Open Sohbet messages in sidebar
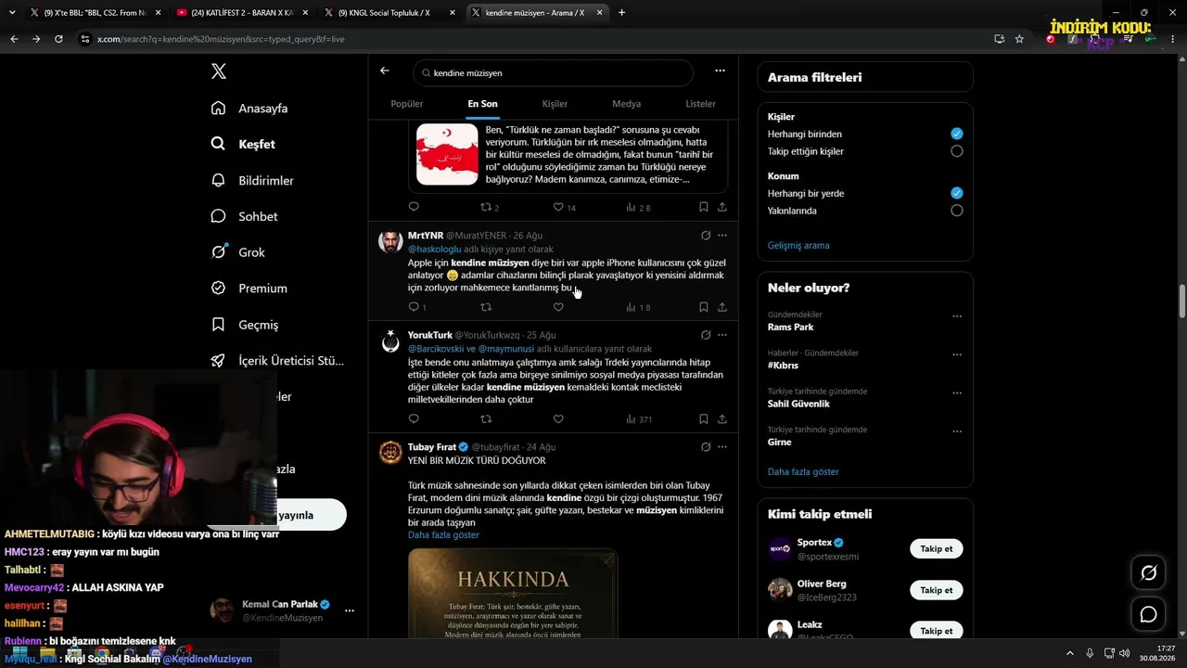The height and width of the screenshot is (668, 1187). point(244,216)
